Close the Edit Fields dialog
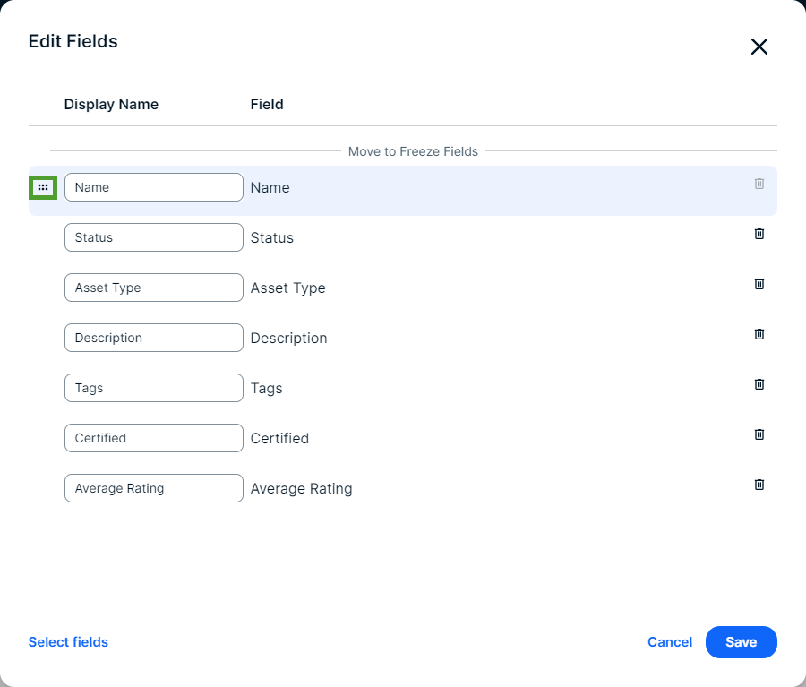Viewport: 806px width, 687px height. click(x=759, y=47)
